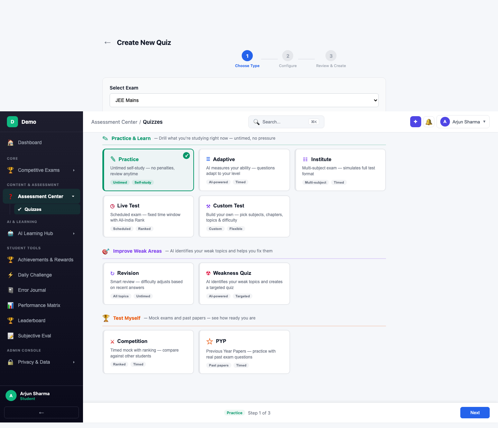Open the Arjun Sharma account dropdown
Image resolution: width=498 pixels, height=428 pixels.
point(463,122)
